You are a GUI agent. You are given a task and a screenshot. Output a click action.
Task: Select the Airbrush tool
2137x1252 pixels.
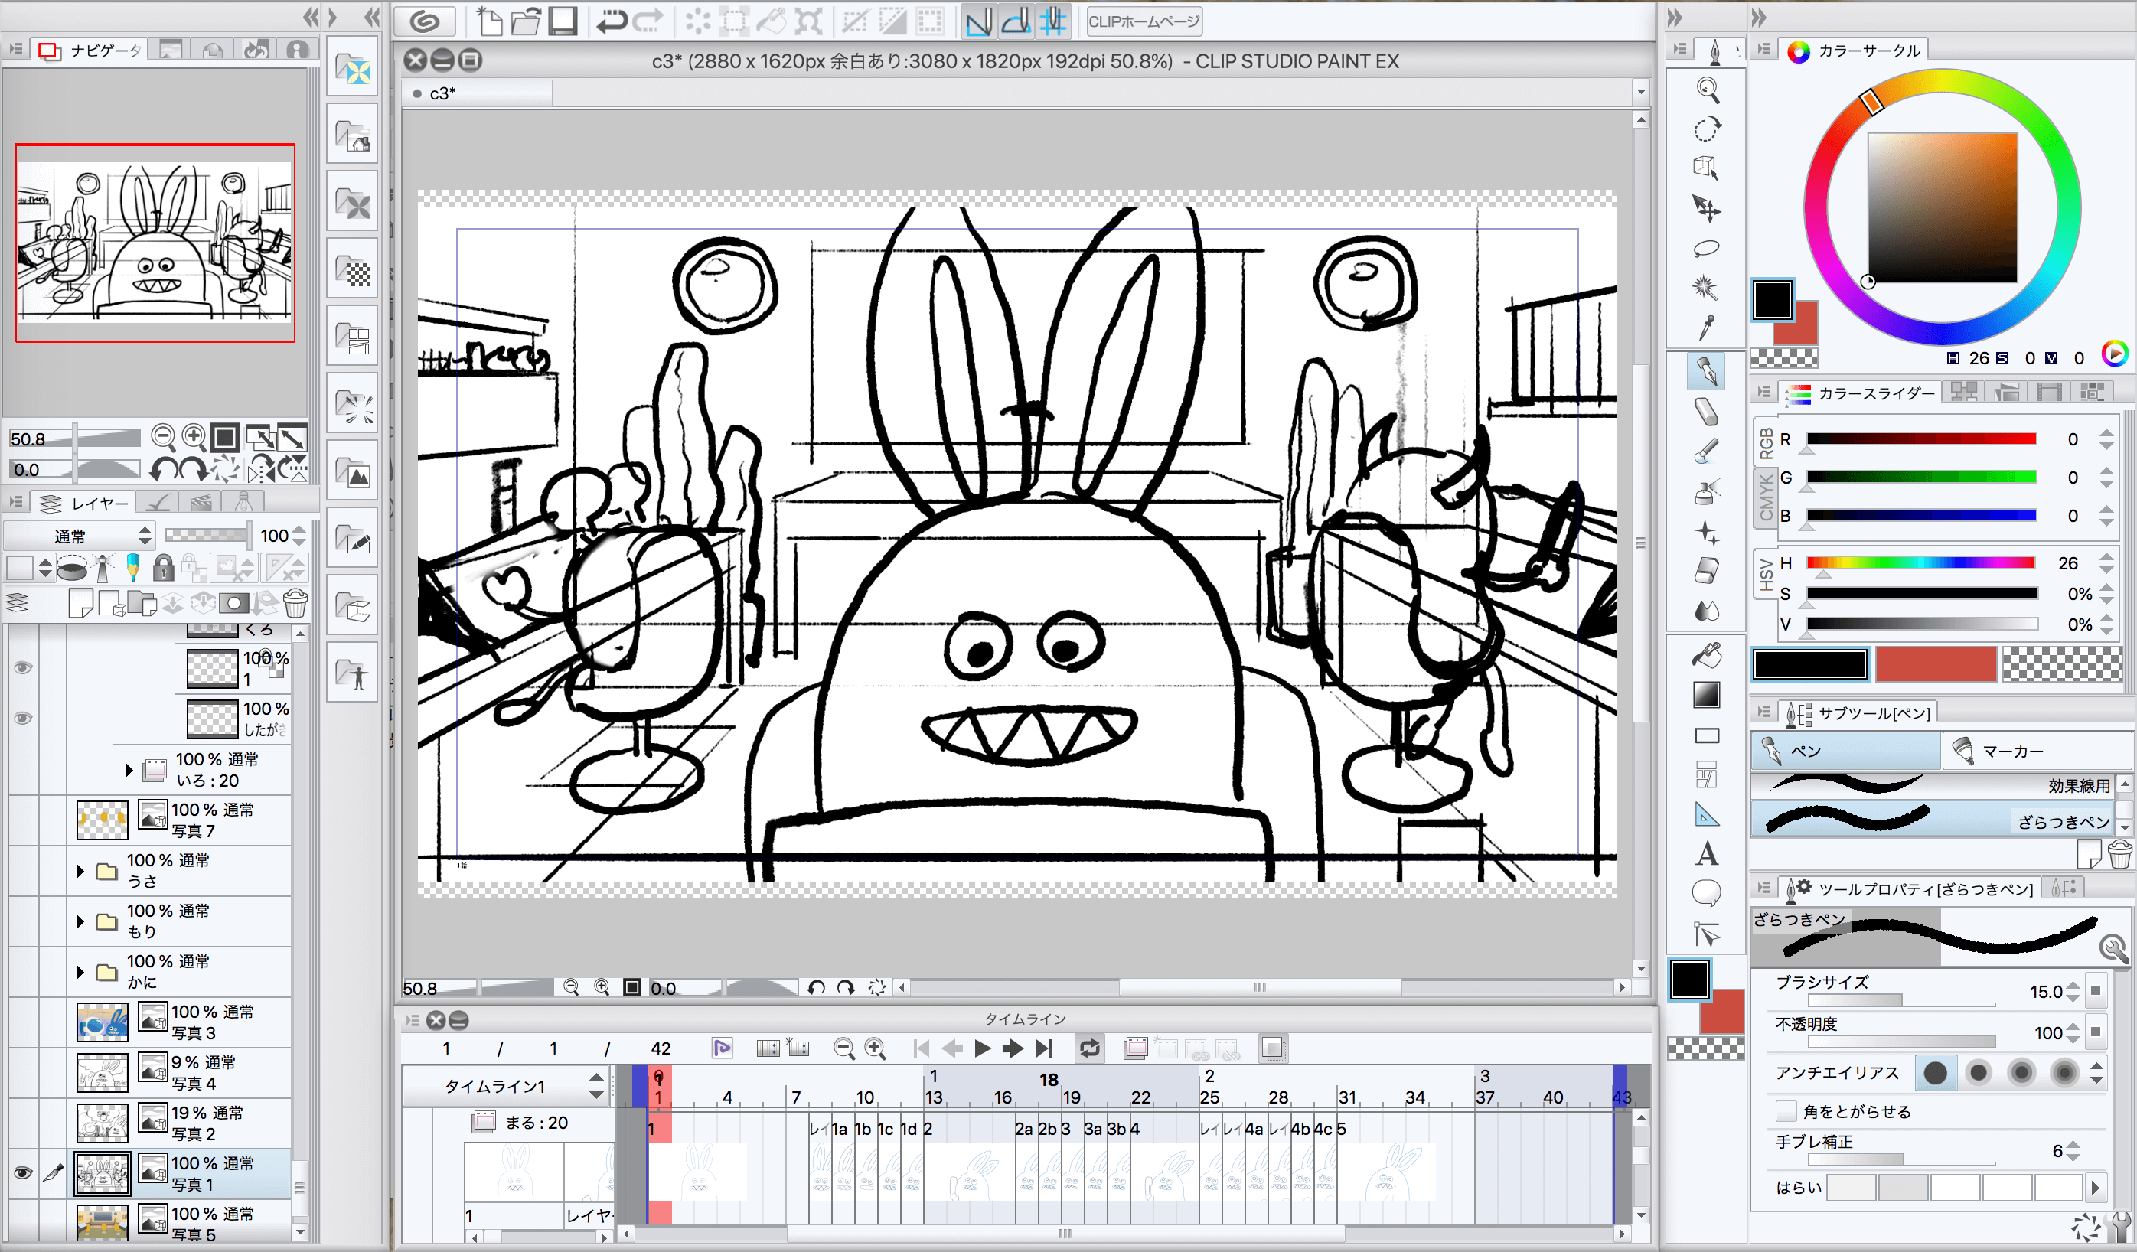(1707, 491)
